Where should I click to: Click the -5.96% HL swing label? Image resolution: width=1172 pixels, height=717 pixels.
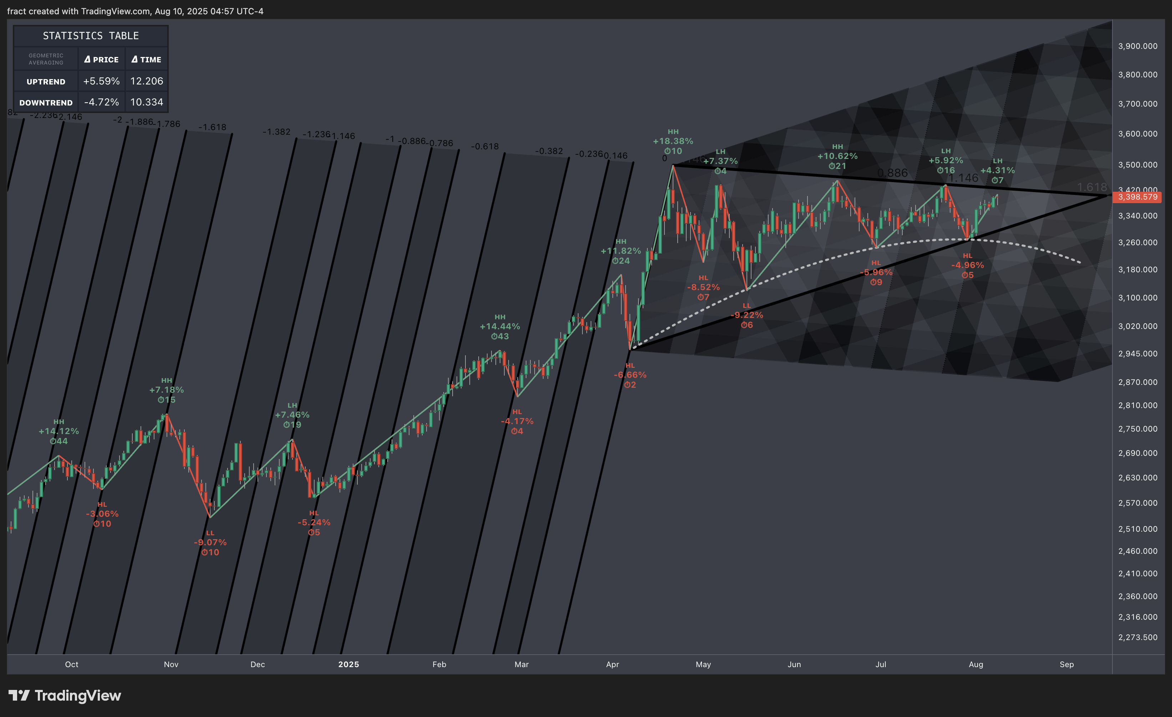[876, 272]
